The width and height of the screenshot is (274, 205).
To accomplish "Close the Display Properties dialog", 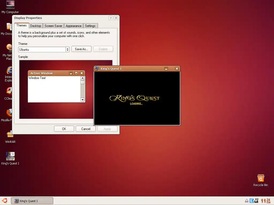I will pos(116,18).
